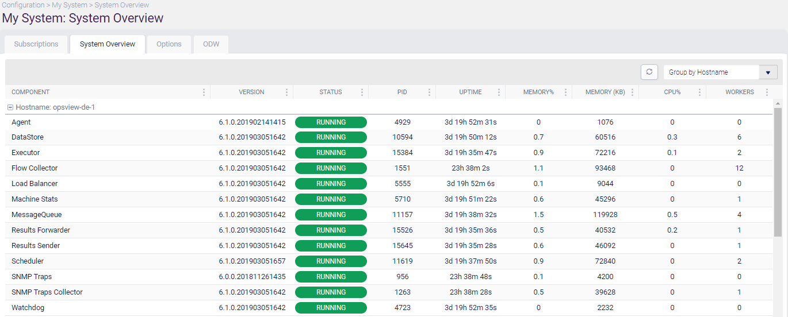
Task: Click the SNMP Traps version 6.0.0.201811261435
Action: [x=252, y=277]
